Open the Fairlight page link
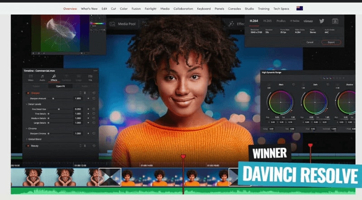Viewport: 362px width, 200px height. [151, 9]
